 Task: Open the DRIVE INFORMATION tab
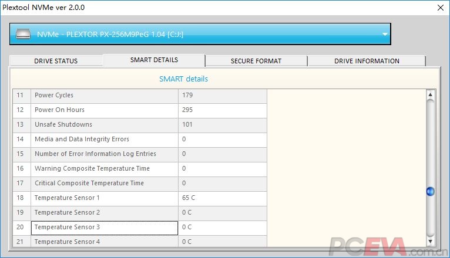[367, 61]
